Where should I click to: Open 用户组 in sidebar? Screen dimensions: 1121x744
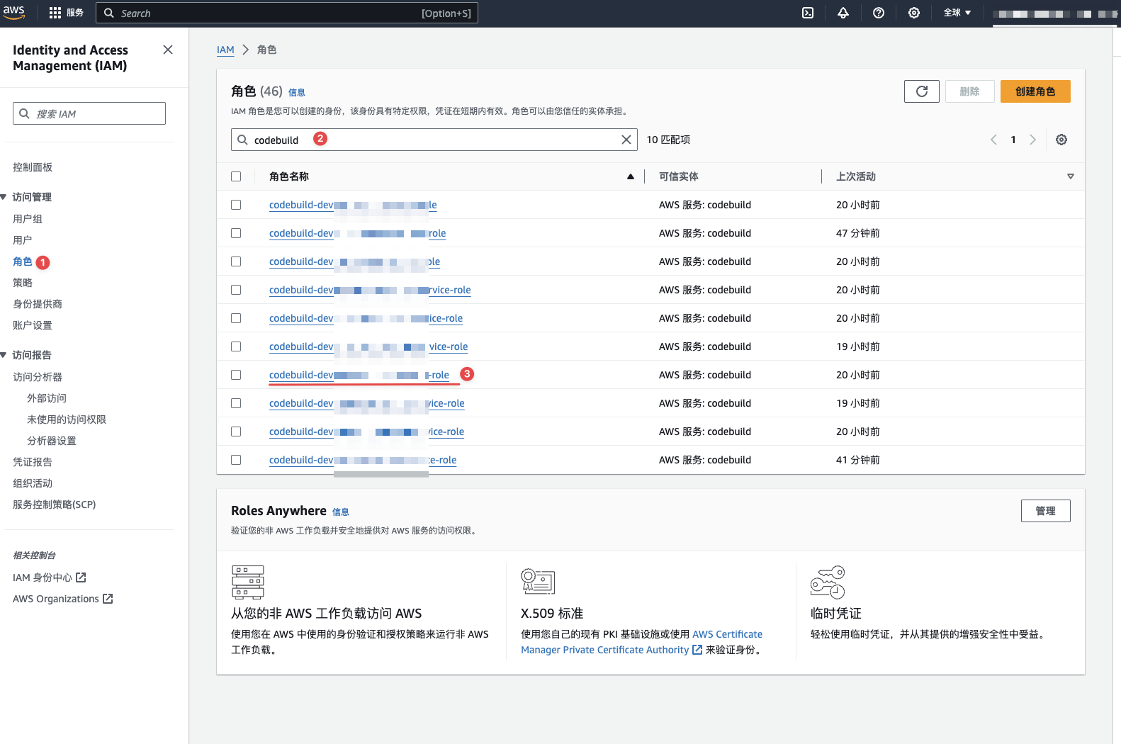[28, 219]
